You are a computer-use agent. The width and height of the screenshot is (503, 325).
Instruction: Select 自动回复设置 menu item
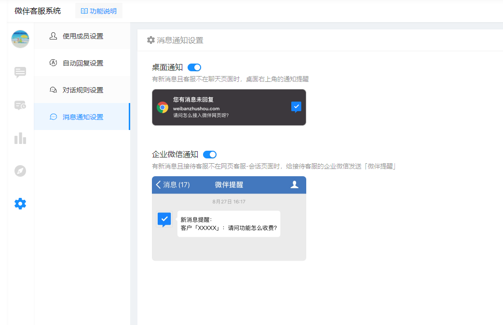pyautogui.click(x=82, y=63)
